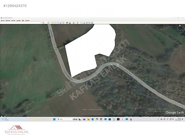Open Outlook from the taskbar

[x=105, y=119]
